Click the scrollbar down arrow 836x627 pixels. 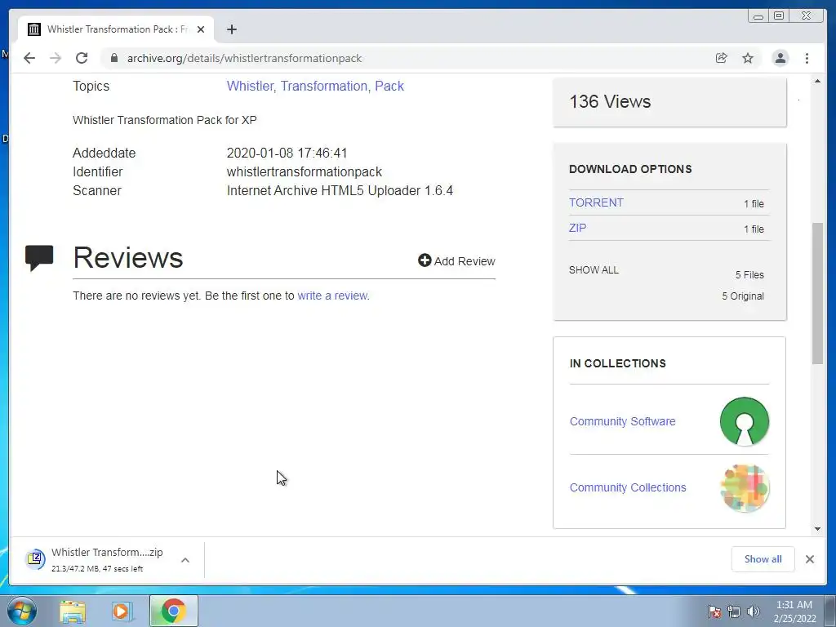pyautogui.click(x=817, y=529)
